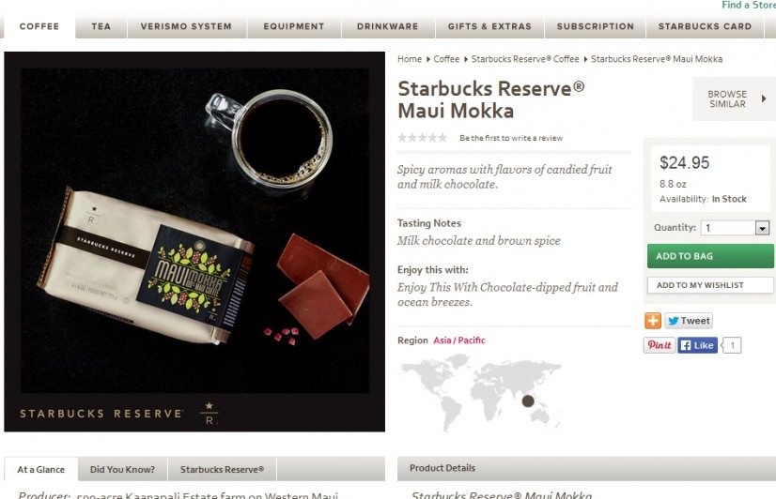Open the Coffee navigation tab

point(39,26)
